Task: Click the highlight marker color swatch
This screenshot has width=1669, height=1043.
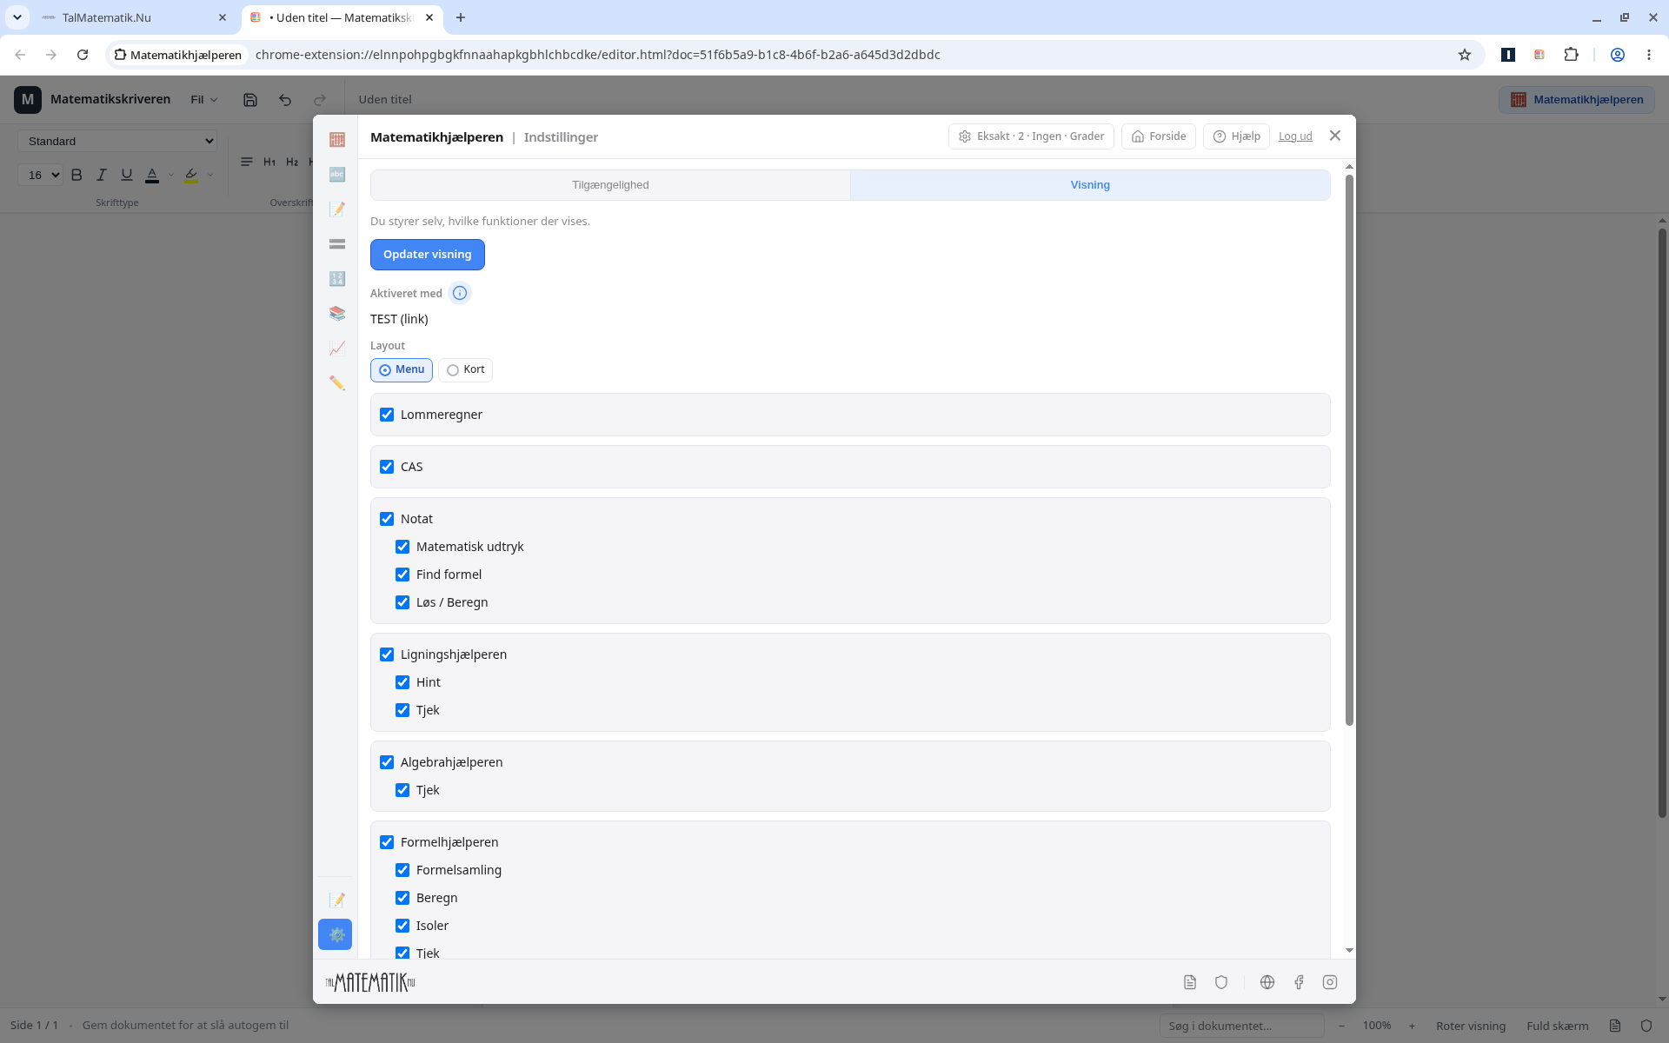Action: (191, 175)
